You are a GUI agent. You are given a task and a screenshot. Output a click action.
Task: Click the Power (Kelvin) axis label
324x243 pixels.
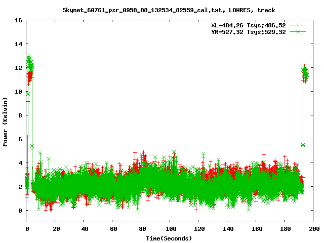[x=5, y=122]
